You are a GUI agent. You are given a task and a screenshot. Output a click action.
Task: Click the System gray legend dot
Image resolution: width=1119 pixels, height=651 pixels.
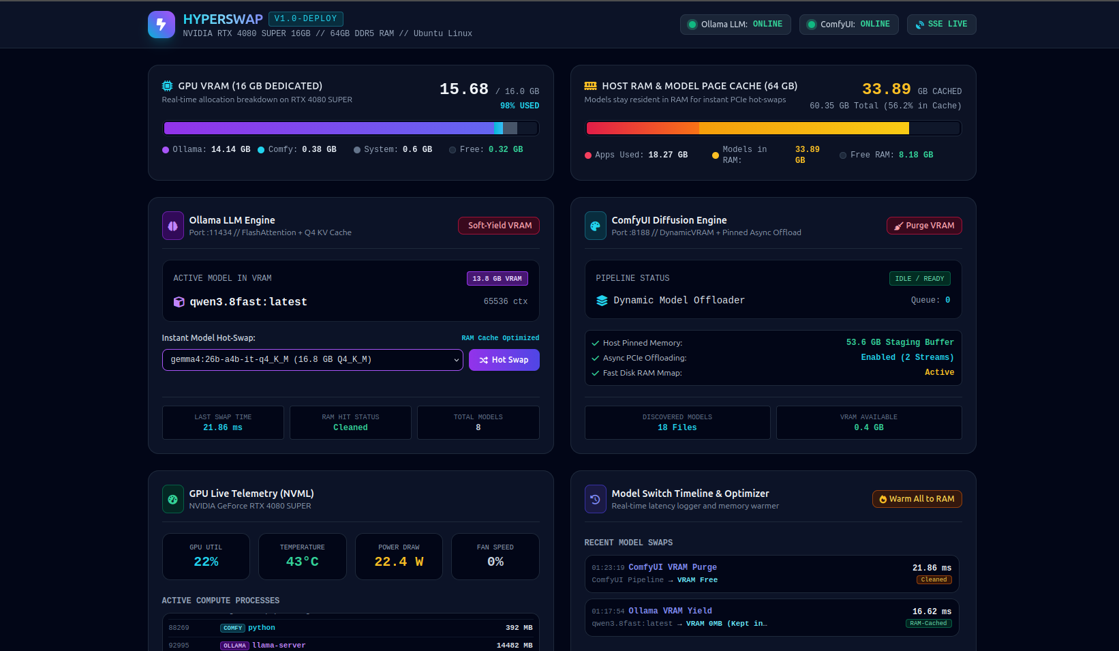(357, 150)
